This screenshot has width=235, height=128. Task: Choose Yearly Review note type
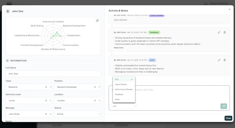(x=124, y=84)
